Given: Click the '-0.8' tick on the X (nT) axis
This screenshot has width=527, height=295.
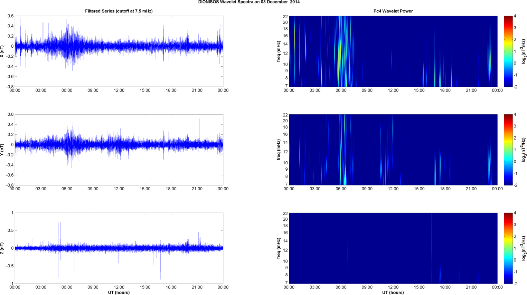Looking at the screenshot, I should click(10, 87).
